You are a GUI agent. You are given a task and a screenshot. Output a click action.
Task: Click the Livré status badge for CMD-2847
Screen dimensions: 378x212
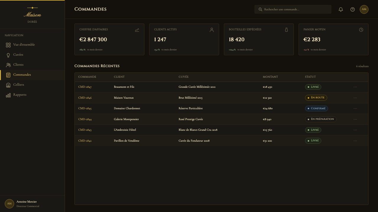[x=313, y=87]
